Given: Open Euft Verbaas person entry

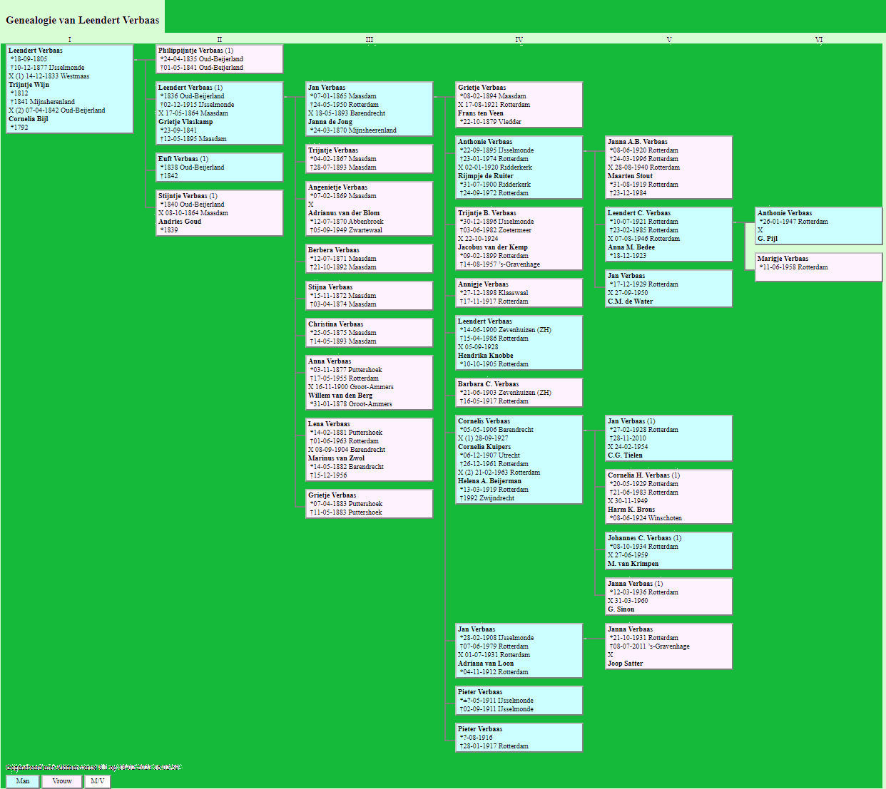Looking at the screenshot, I should point(220,167).
